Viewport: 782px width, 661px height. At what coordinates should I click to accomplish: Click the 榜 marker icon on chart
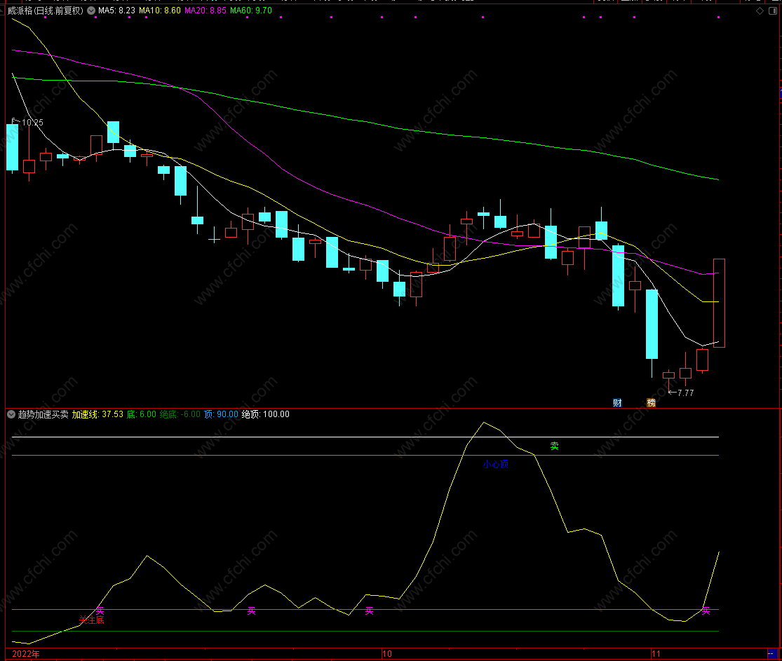pos(651,403)
